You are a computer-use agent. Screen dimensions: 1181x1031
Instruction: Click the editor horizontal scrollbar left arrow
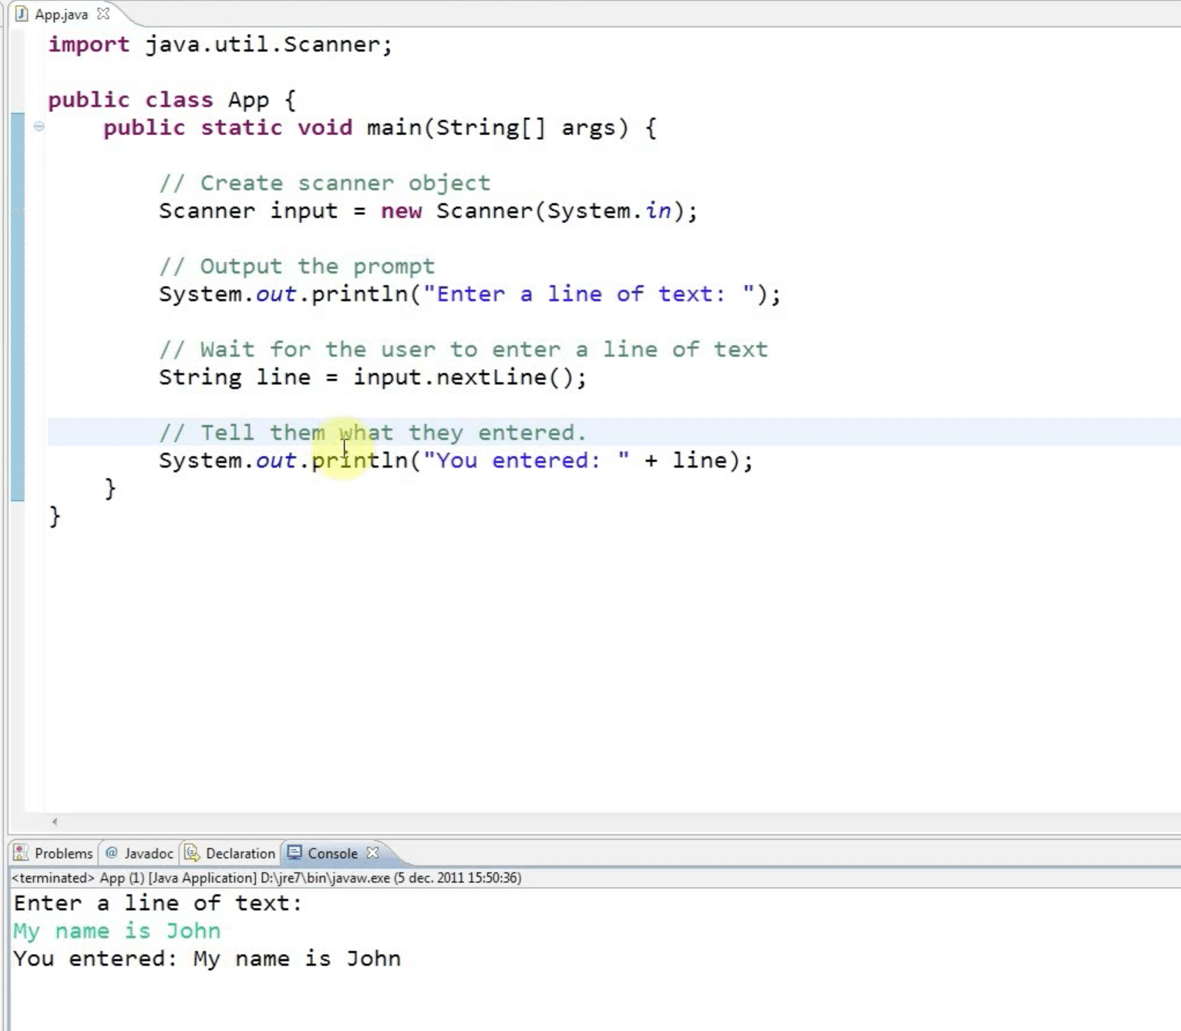tap(54, 821)
